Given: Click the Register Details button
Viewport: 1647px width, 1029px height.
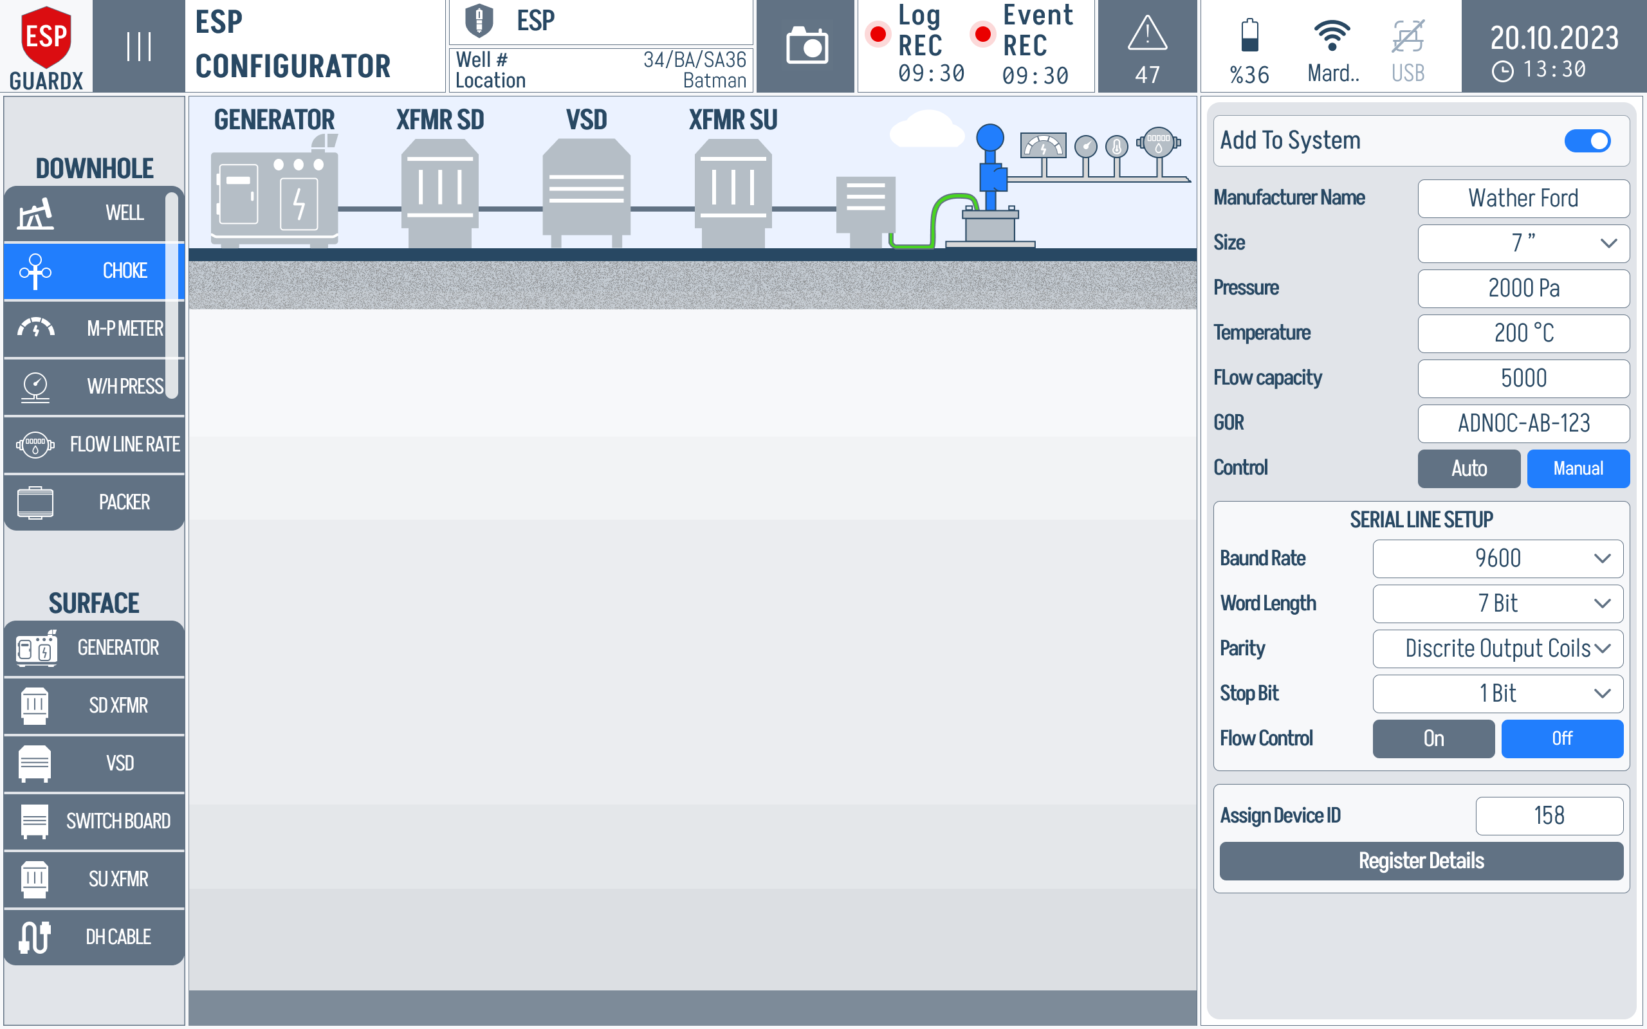Looking at the screenshot, I should [x=1421, y=861].
